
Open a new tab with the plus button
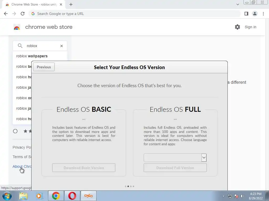(71, 4)
